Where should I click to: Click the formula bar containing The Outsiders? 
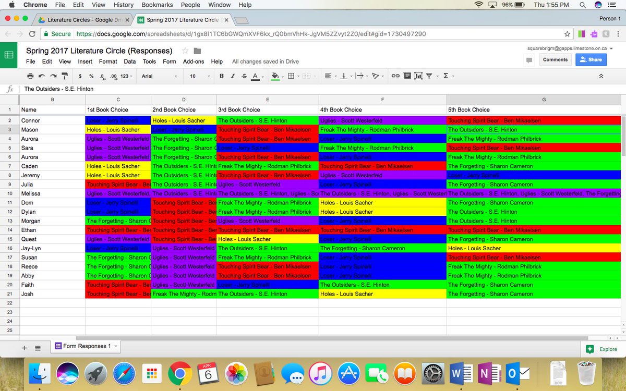322,89
